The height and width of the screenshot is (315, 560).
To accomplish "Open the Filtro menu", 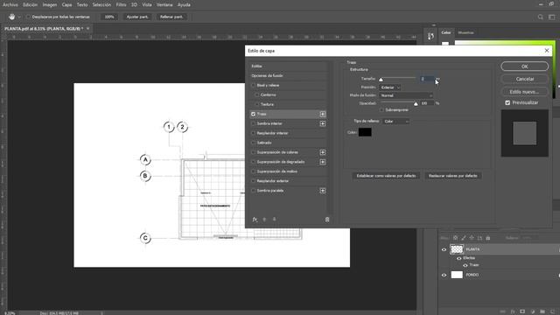I will (x=121, y=4).
